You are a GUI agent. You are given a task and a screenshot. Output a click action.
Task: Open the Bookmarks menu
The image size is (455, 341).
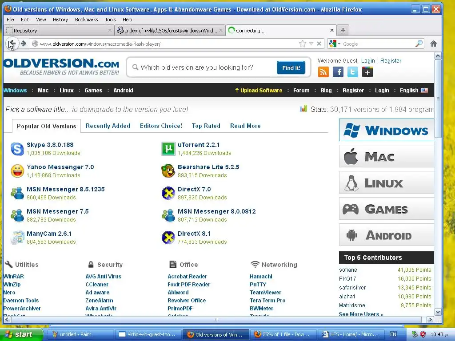(87, 20)
